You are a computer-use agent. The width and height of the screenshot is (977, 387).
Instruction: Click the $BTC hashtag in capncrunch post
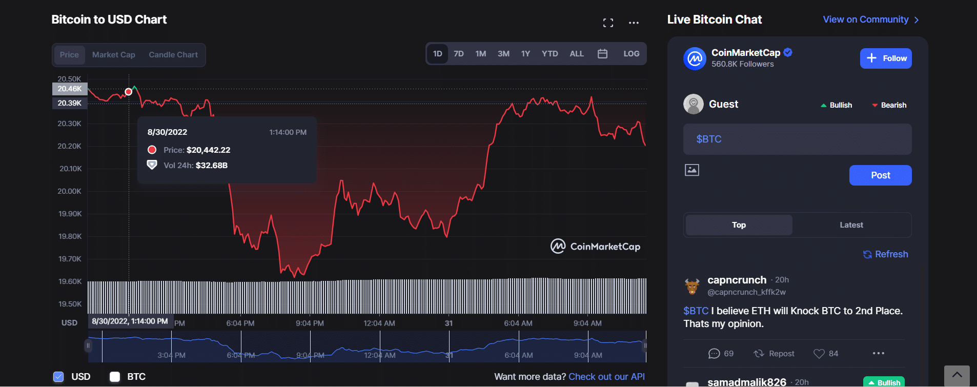click(696, 311)
